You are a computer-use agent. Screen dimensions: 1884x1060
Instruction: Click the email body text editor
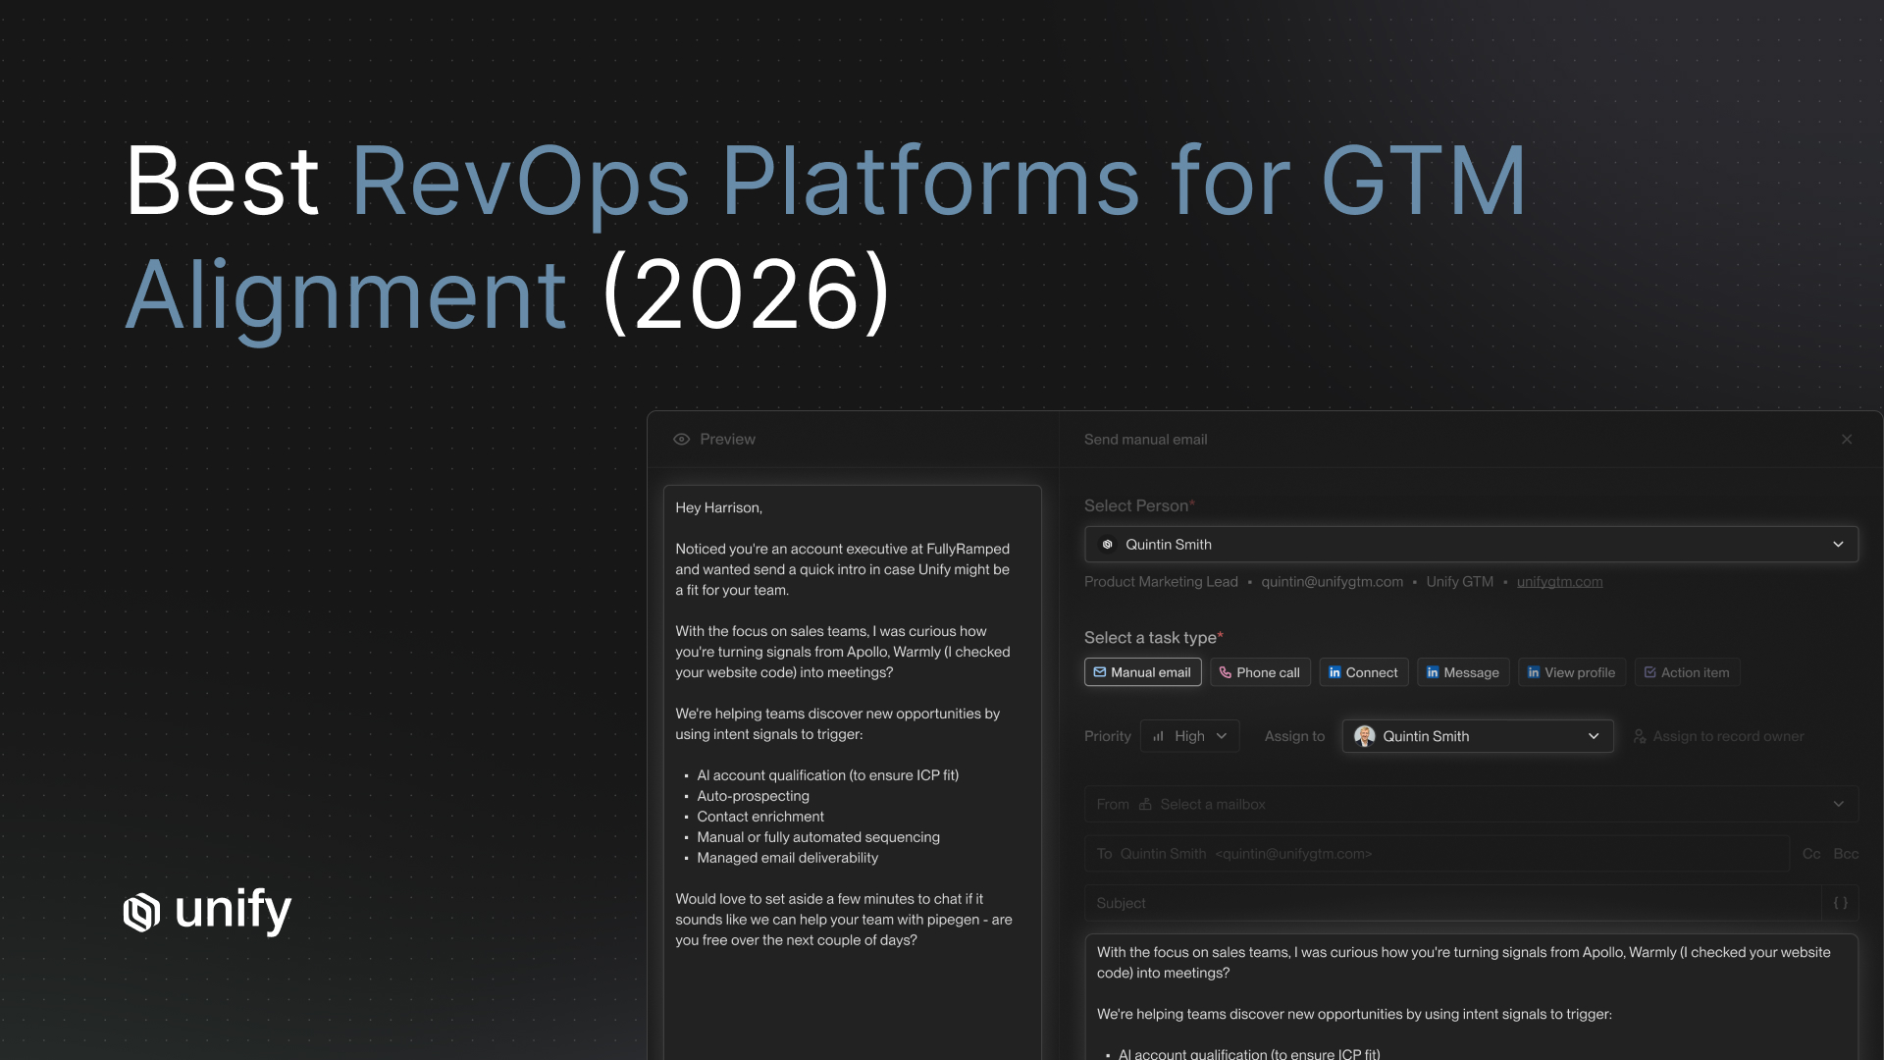1471,996
